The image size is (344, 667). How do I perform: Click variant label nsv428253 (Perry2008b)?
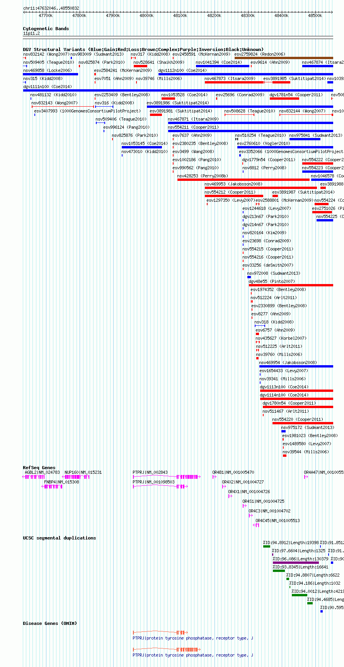coord(203,176)
